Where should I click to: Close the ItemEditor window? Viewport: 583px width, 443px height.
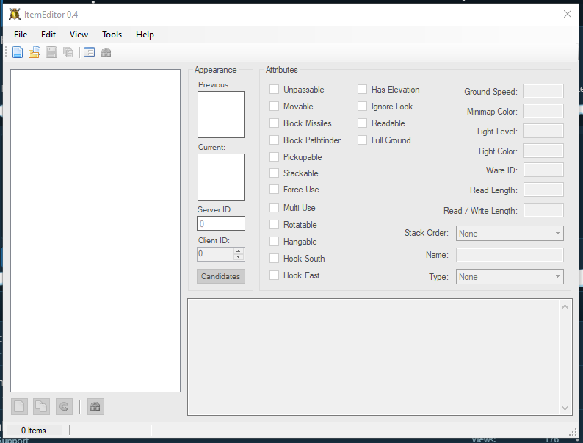[568, 14]
